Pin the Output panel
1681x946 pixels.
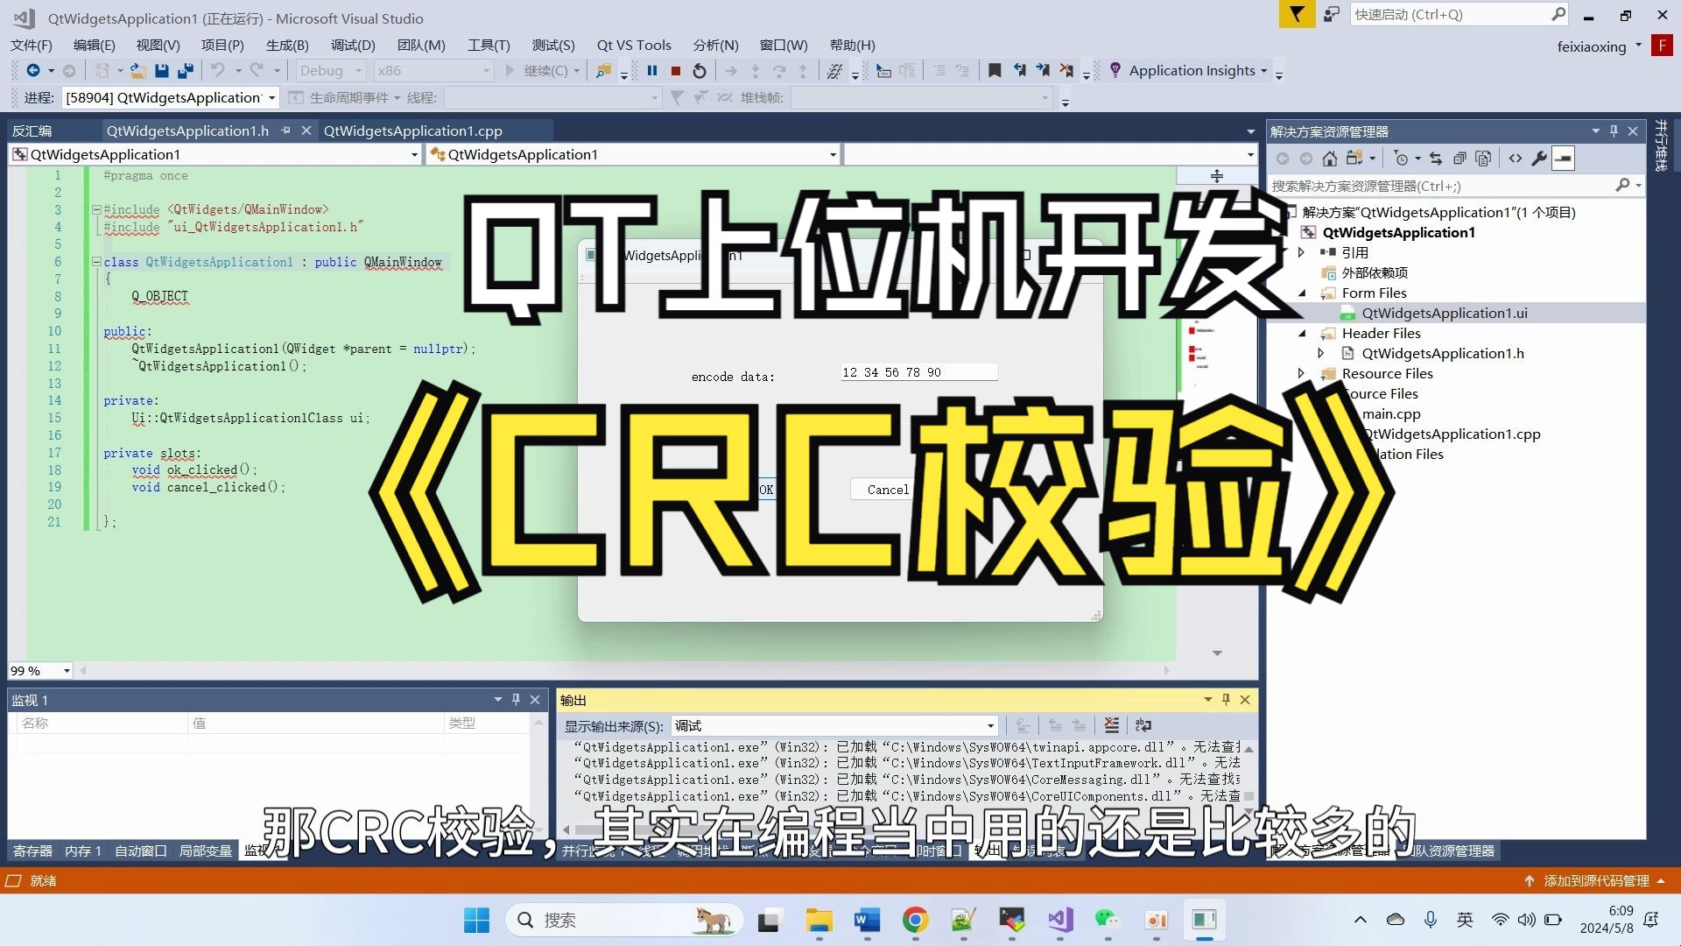tap(1226, 700)
